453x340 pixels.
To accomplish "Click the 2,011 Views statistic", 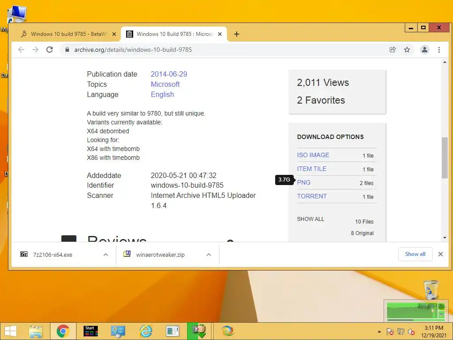I will (322, 83).
